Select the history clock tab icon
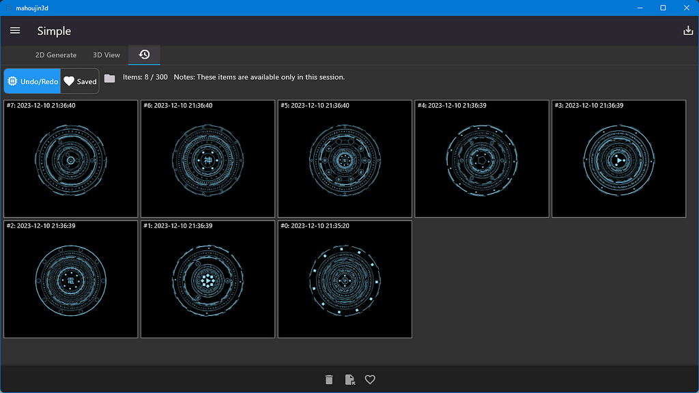 [x=144, y=55]
